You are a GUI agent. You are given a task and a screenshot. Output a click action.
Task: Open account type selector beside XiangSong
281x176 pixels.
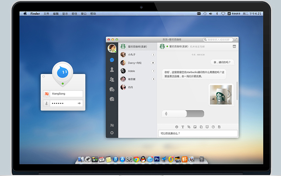(46, 94)
